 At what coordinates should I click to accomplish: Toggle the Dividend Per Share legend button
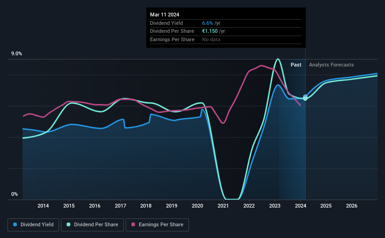[92, 225]
